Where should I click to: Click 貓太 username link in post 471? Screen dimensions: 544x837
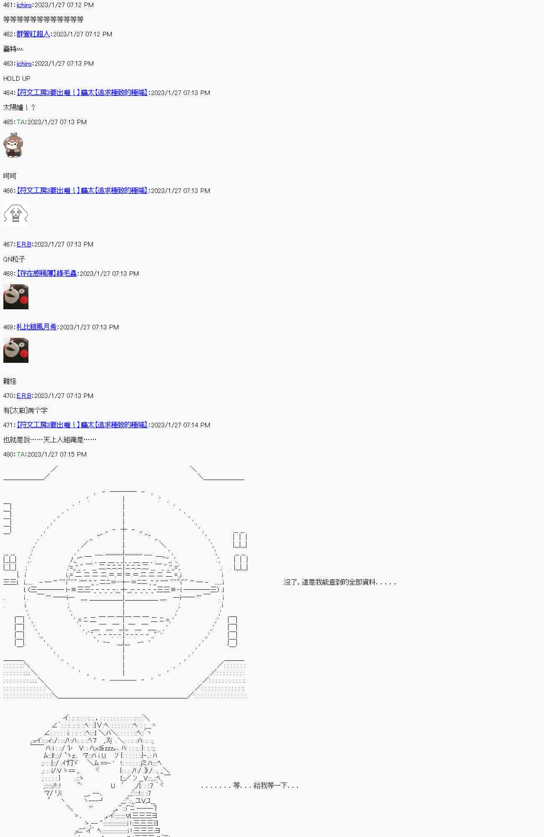point(82,425)
